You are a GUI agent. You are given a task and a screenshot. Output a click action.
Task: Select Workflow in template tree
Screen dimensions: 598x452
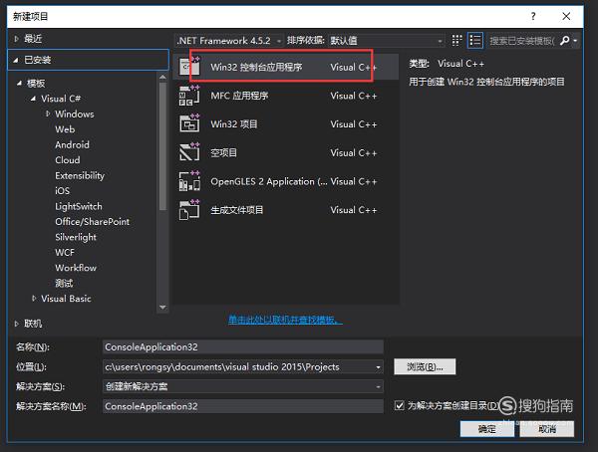pyautogui.click(x=76, y=268)
